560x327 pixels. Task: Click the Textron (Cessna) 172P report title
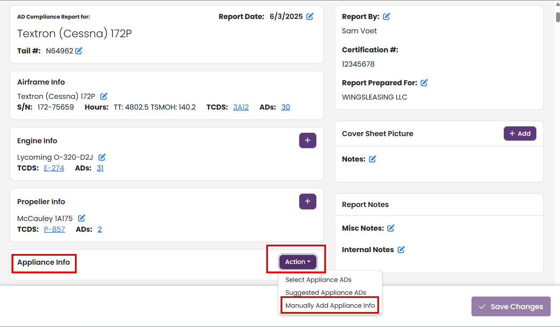pos(75,34)
